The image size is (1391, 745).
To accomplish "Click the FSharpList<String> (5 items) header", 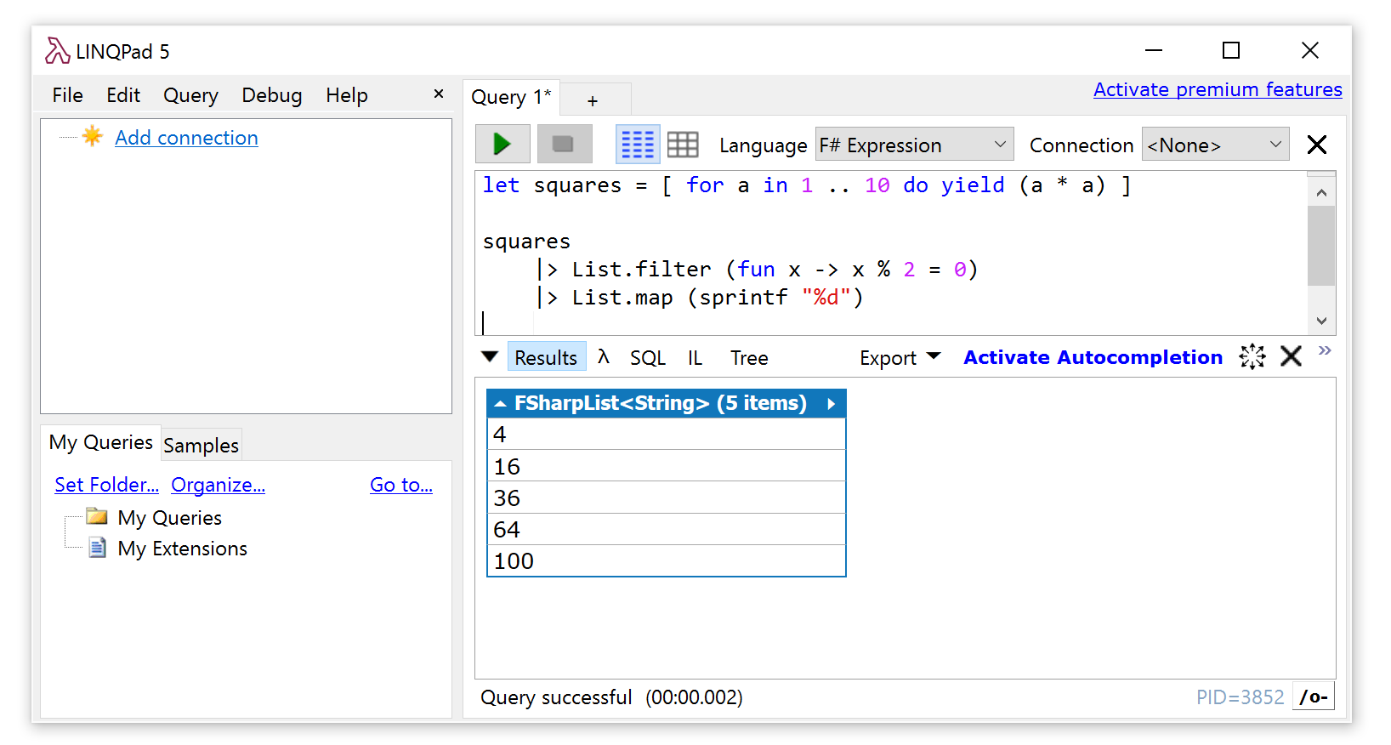I will pyautogui.click(x=666, y=403).
